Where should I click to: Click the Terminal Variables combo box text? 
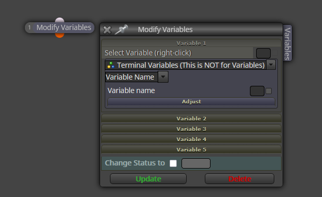pos(191,65)
